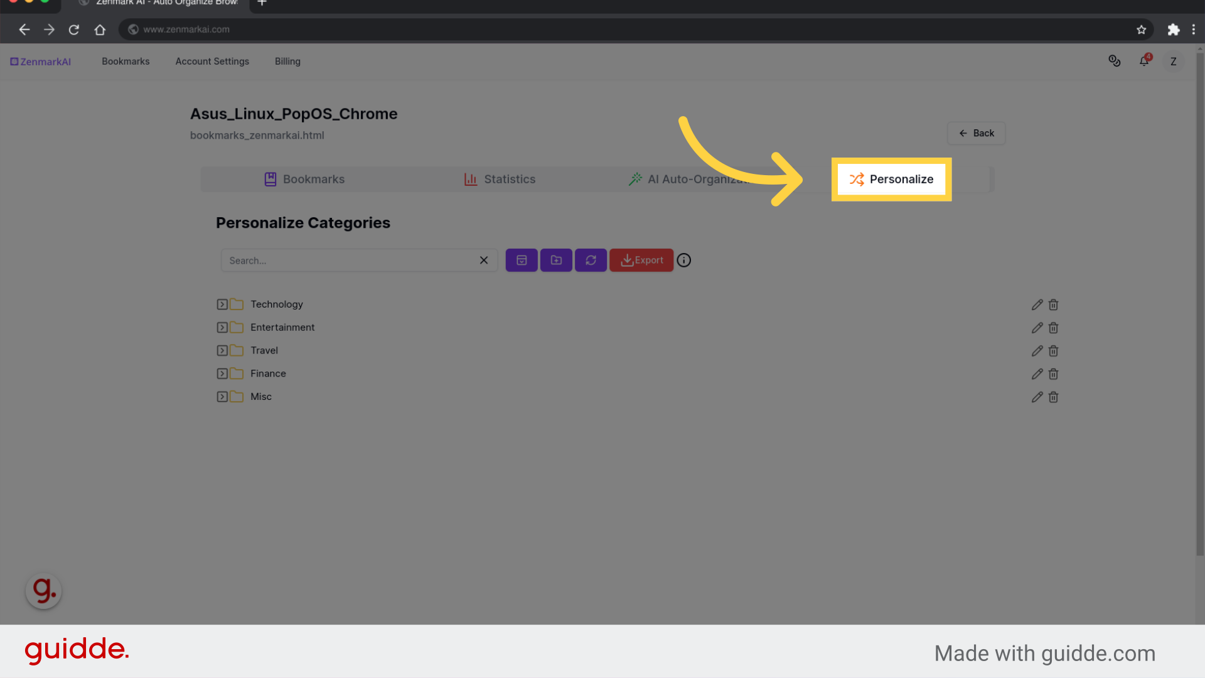Delete the Travel category with trash icon
The width and height of the screenshot is (1205, 678).
pyautogui.click(x=1053, y=351)
